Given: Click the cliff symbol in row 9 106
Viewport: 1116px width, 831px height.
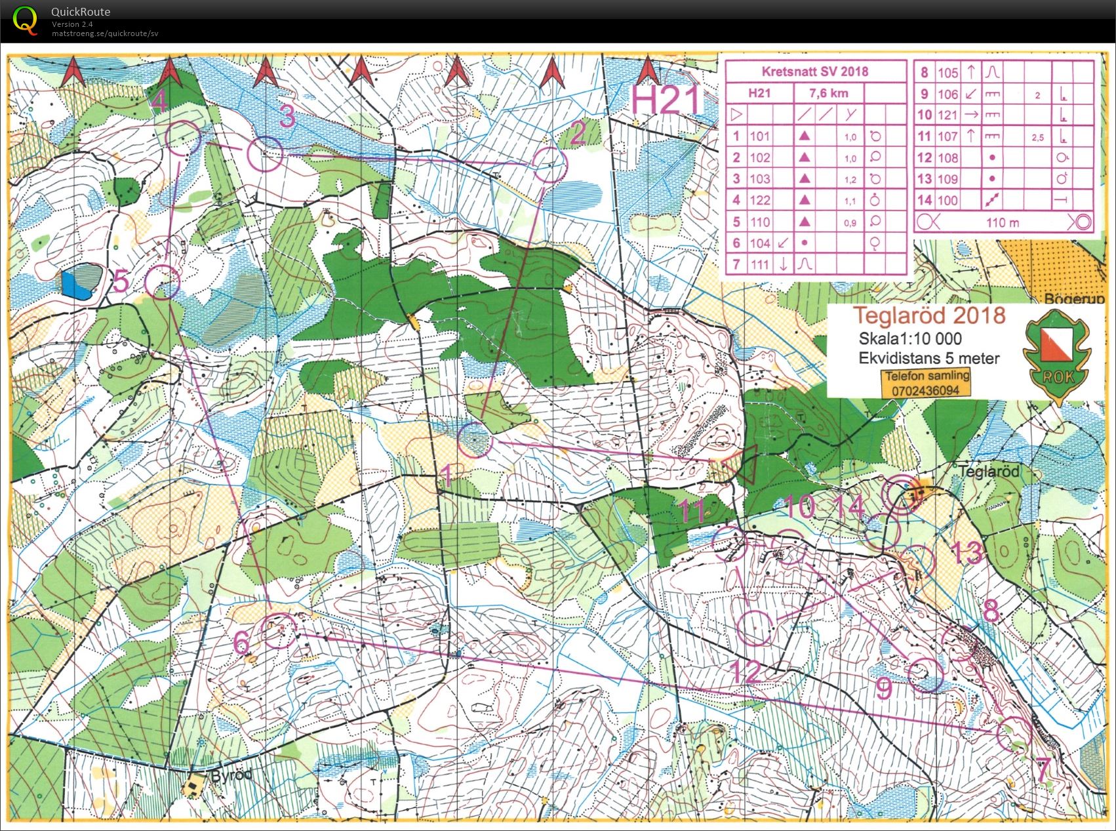Looking at the screenshot, I should click(x=993, y=94).
